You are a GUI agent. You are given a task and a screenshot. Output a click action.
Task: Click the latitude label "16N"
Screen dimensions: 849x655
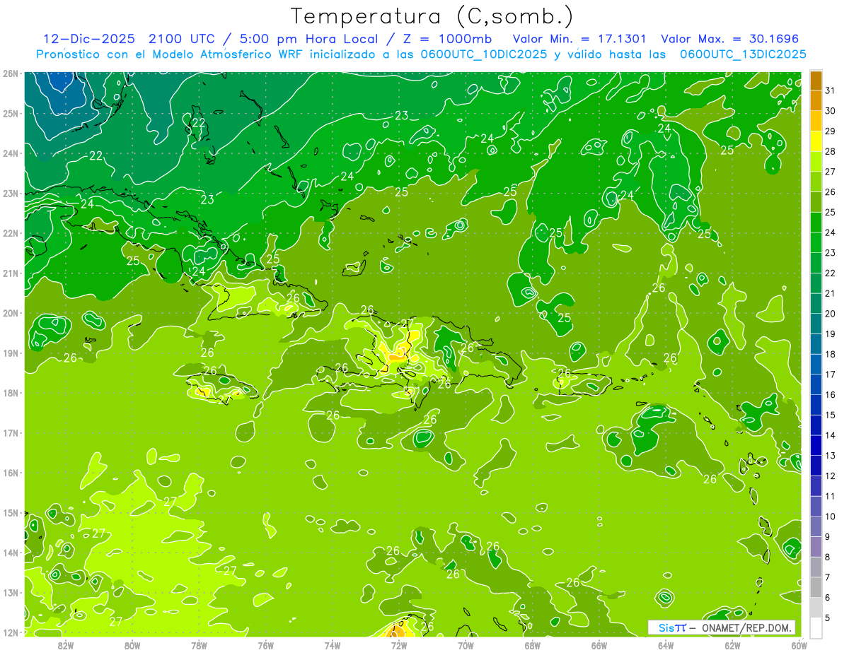(x=10, y=473)
